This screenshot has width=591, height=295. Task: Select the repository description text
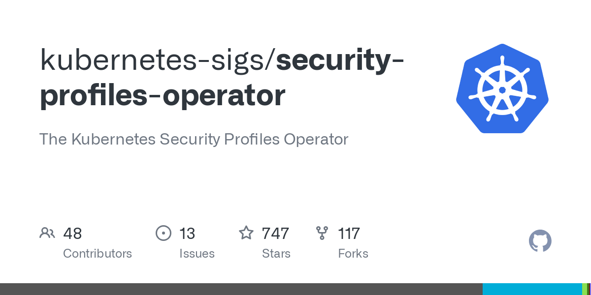coord(194,139)
